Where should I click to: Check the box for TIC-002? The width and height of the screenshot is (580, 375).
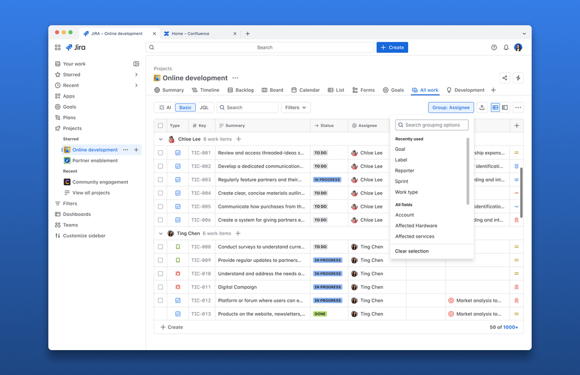pyautogui.click(x=161, y=167)
